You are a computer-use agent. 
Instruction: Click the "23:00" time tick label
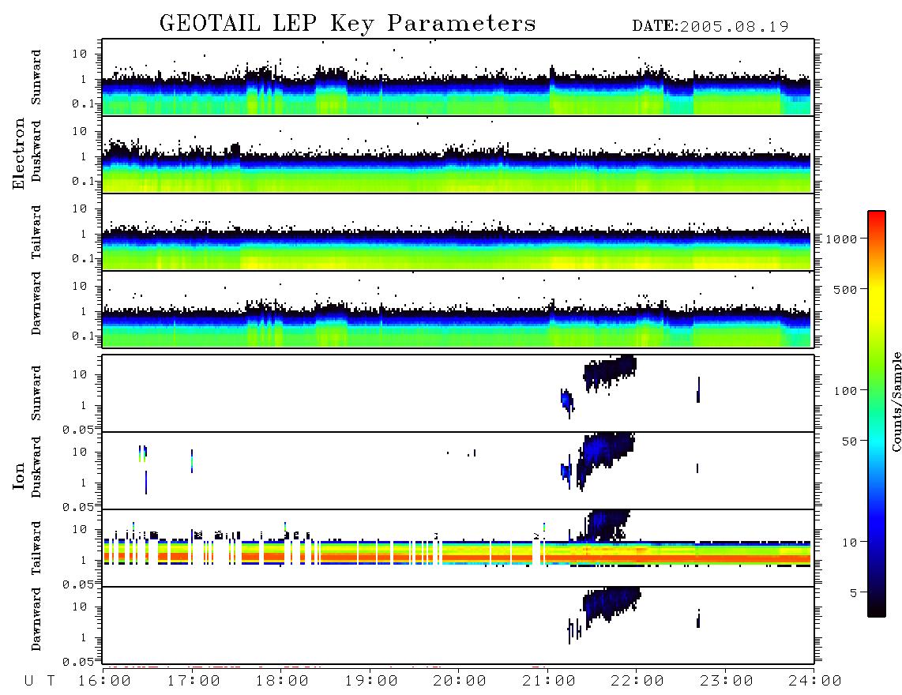tap(727, 681)
